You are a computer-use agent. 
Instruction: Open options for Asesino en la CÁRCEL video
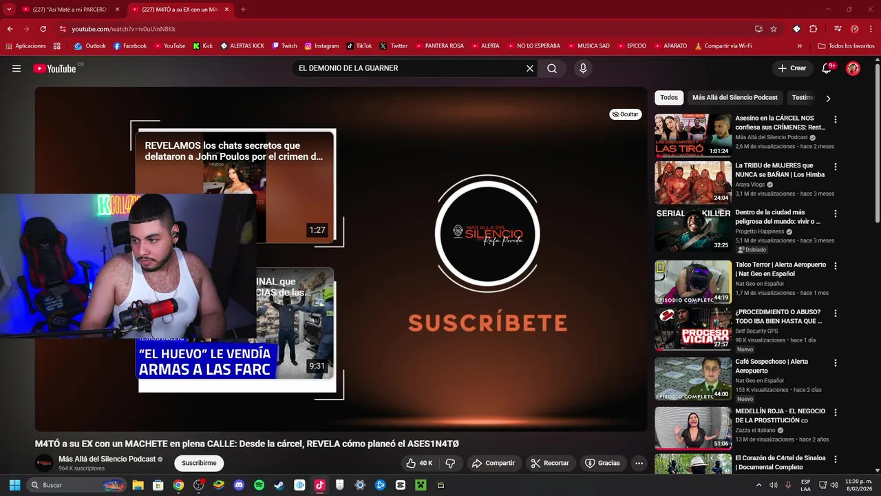point(836,119)
